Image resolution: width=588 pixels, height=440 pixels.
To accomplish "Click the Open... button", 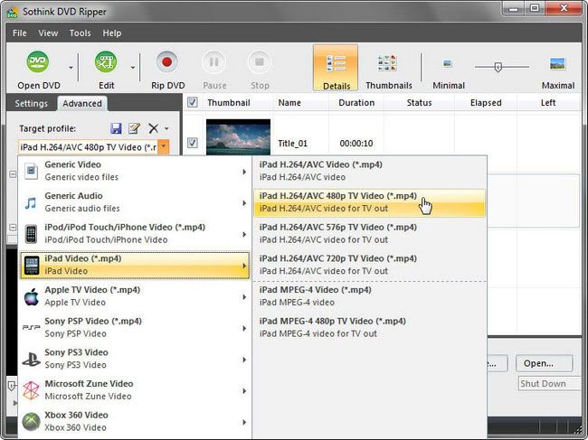I will click(x=544, y=363).
